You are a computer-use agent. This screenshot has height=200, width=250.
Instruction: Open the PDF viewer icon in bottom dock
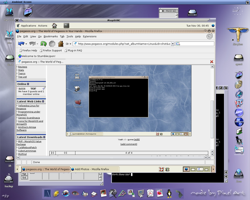point(150,193)
